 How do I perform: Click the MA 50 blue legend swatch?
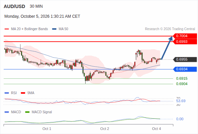(x=54, y=29)
